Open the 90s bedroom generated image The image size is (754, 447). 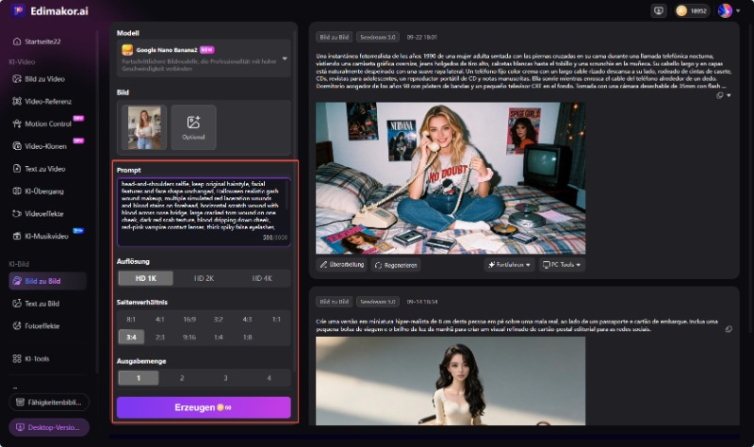pos(451,177)
